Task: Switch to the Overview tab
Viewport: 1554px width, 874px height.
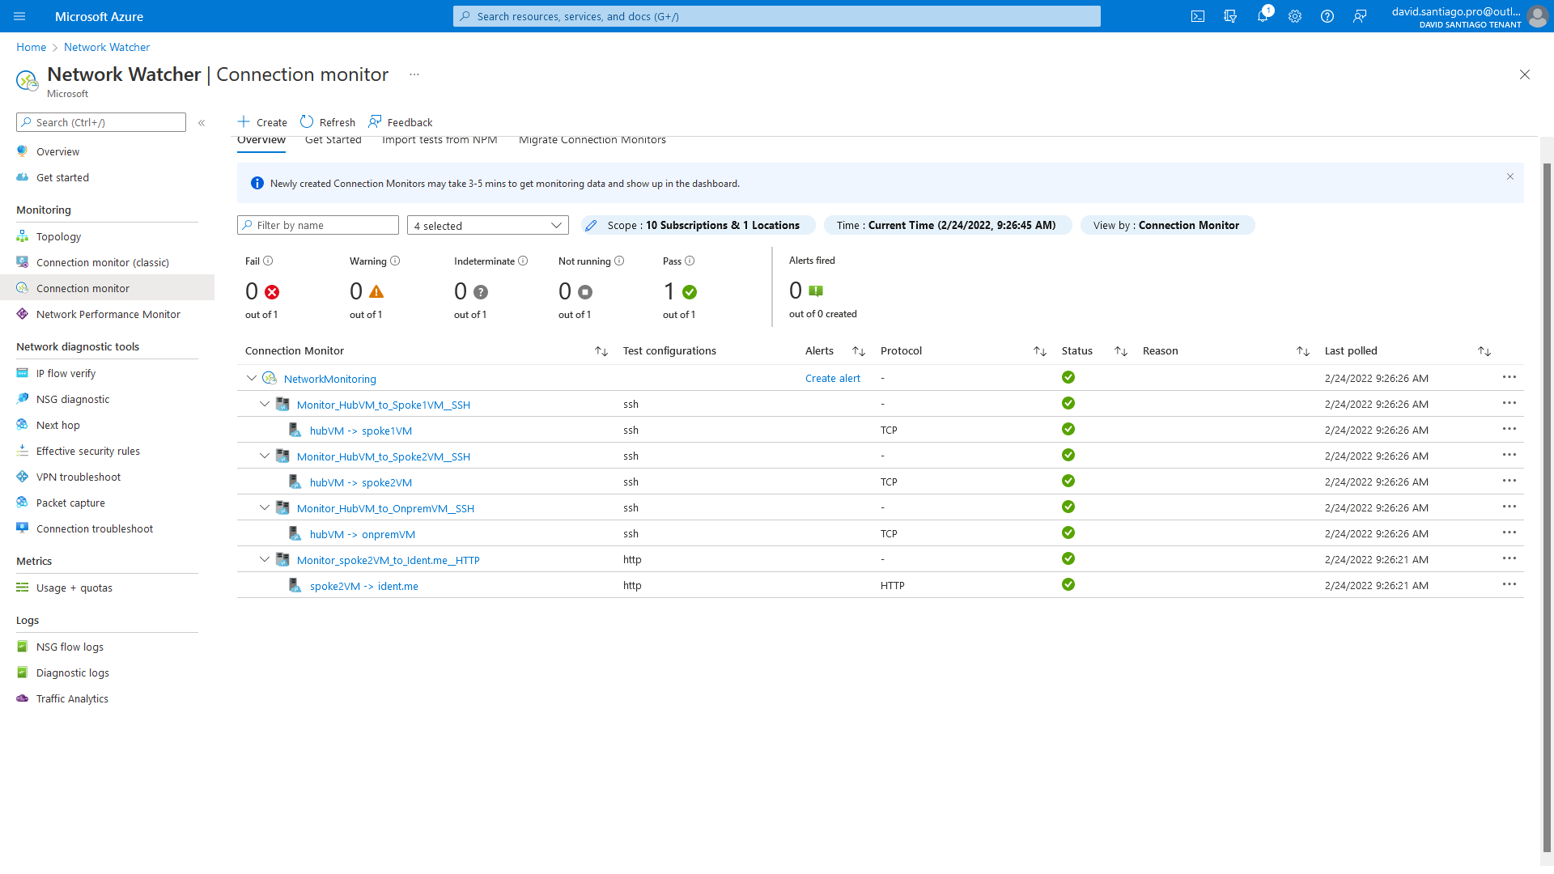Action: (x=261, y=140)
